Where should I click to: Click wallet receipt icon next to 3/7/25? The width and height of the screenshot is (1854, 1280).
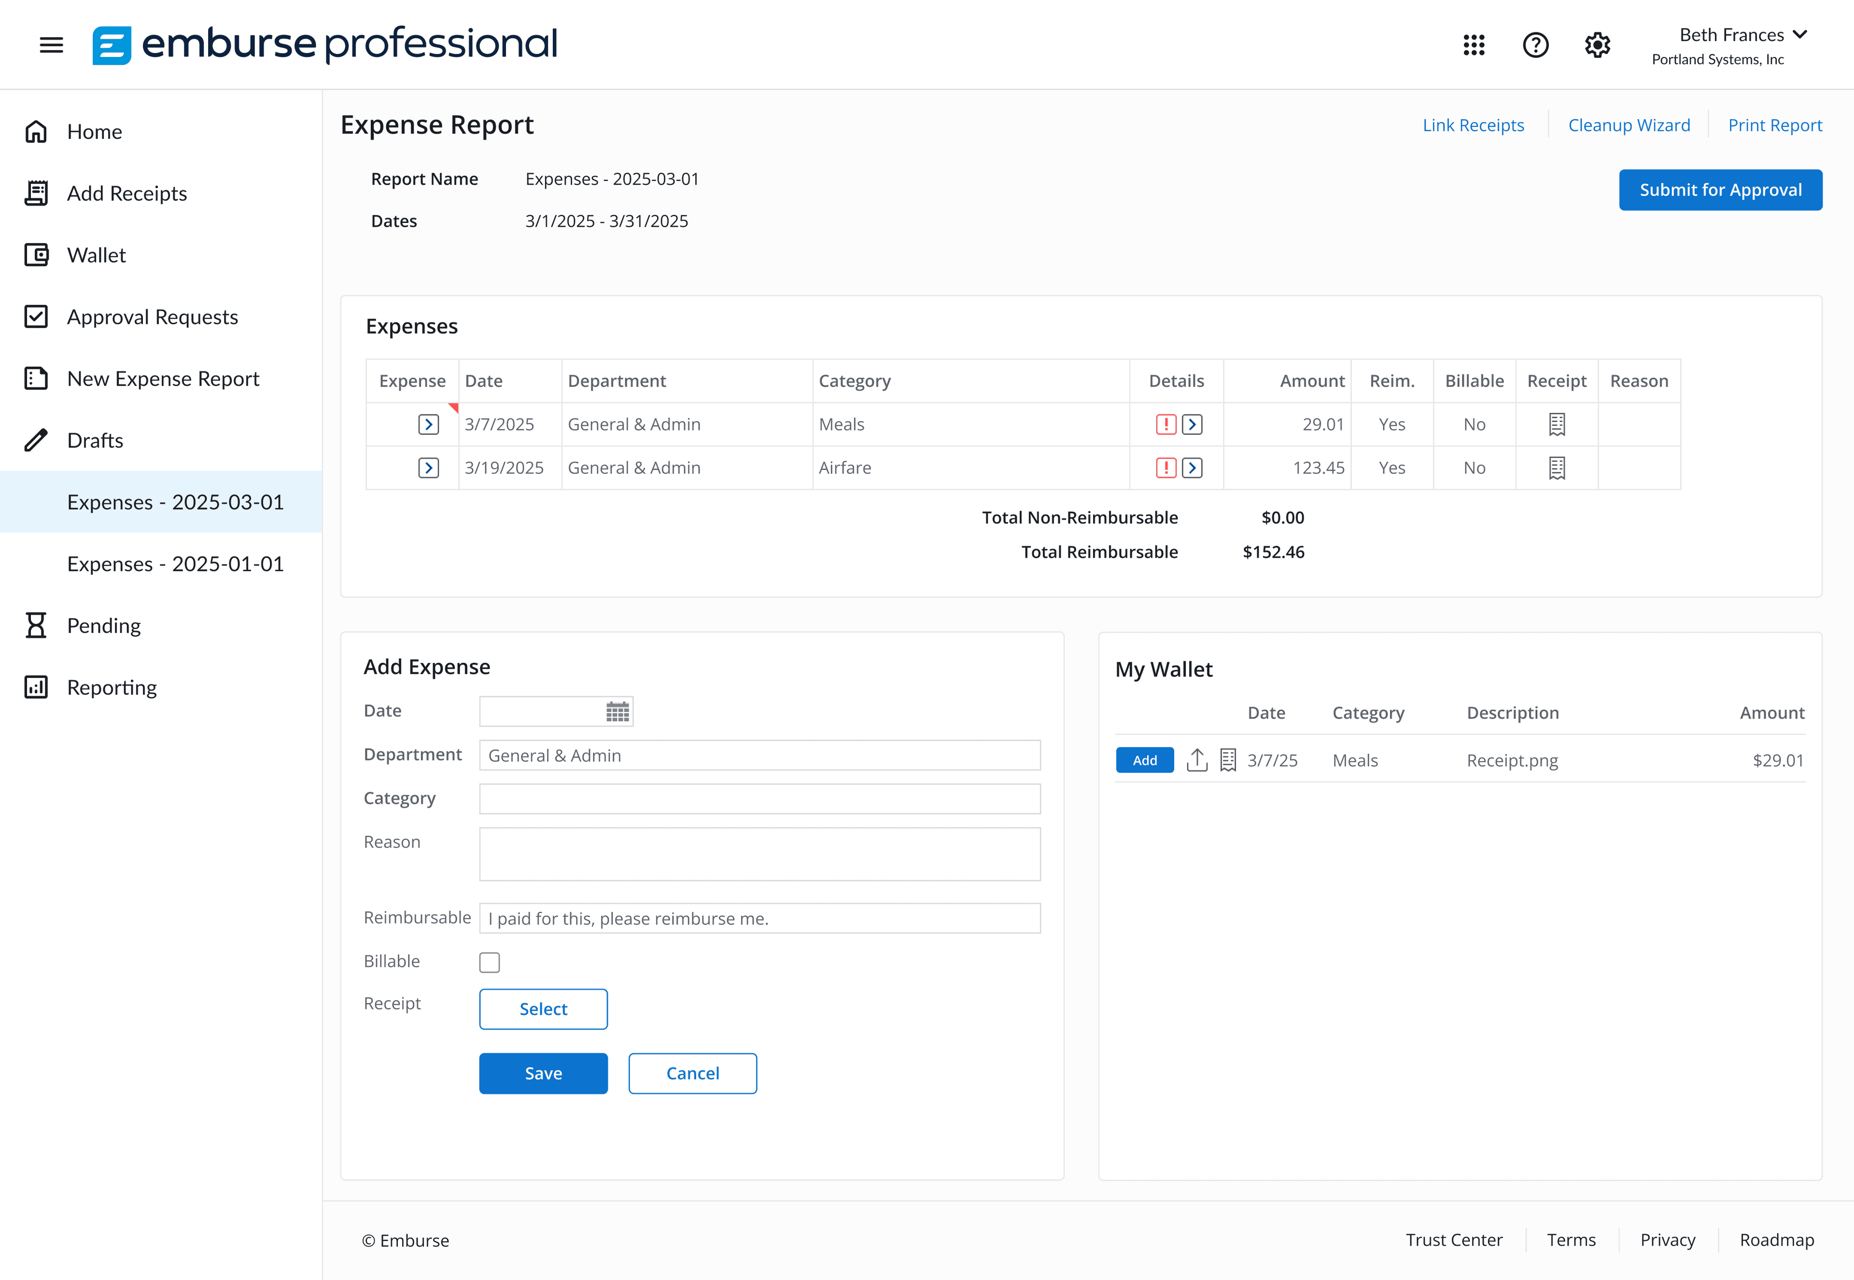pyautogui.click(x=1227, y=759)
